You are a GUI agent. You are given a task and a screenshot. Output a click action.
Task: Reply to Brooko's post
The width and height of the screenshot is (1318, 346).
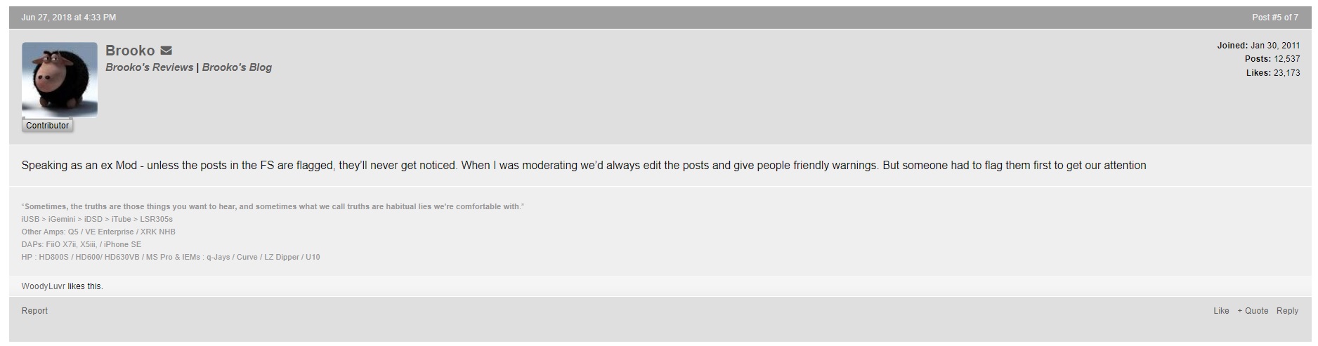click(1287, 311)
